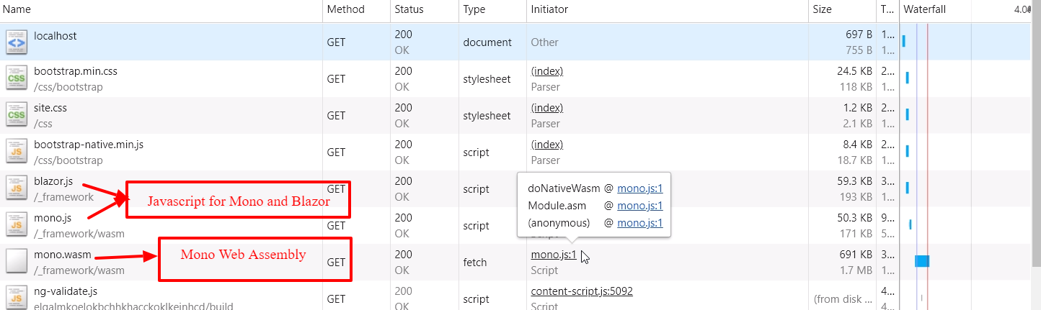Sort requests by the Name column header
This screenshot has width=1041, height=310.
18,9
